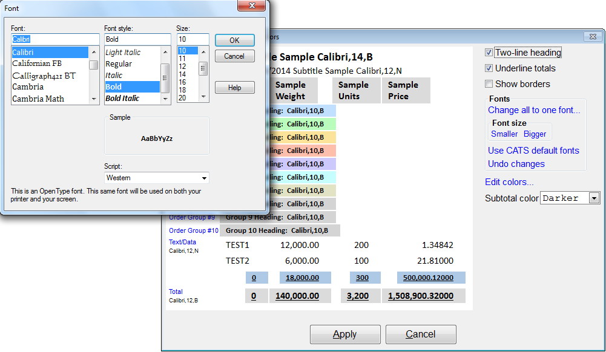The height and width of the screenshot is (352, 606).
Task: Click the Total font link
Action: click(x=176, y=292)
